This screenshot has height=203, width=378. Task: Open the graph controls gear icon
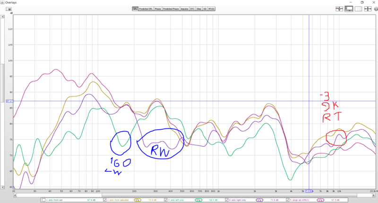coord(376,9)
